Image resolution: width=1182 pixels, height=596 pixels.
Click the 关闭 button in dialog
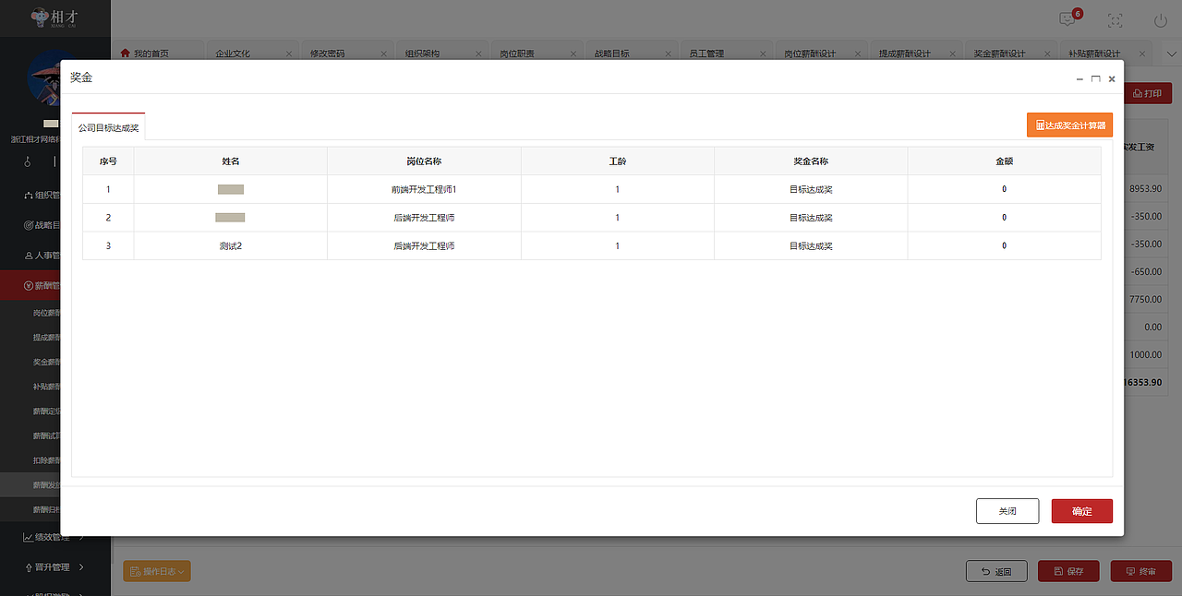(1007, 511)
